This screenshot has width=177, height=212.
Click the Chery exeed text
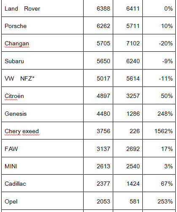pyautogui.click(x=22, y=131)
